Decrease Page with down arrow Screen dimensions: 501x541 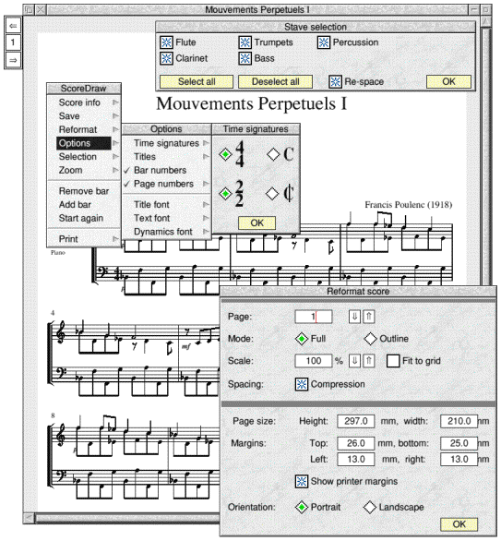354,317
